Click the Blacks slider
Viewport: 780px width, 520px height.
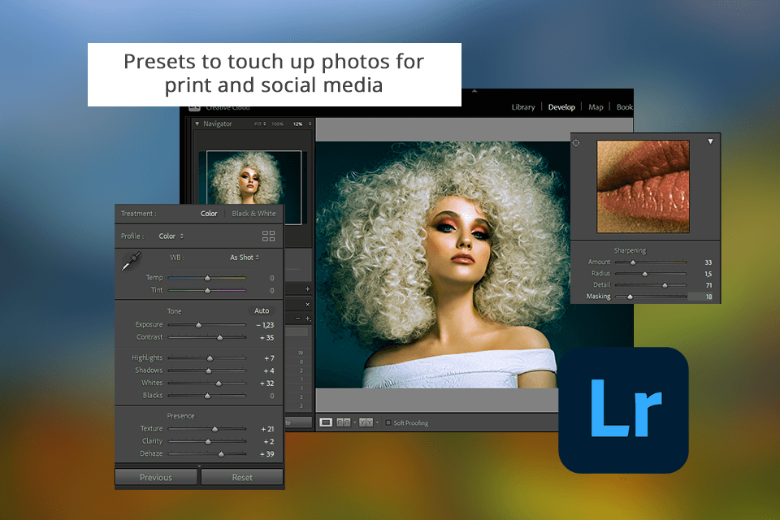207,396
